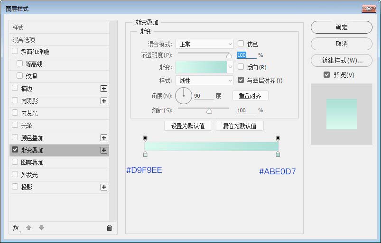381x243 pixels.
Task: Click 缩放 value field showing 100
Action: tap(246, 110)
